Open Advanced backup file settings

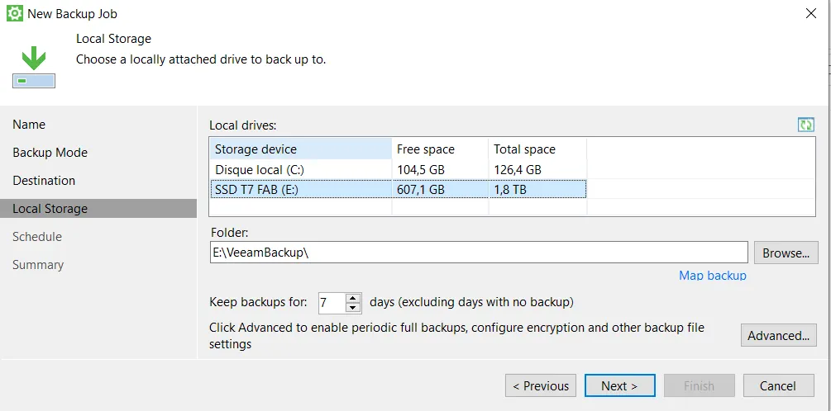coord(779,335)
